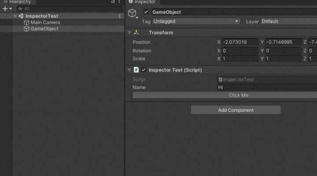Viewport: 317px width, 176px height.
Task: Click the Hierarchy search field
Action: coord(70,9)
